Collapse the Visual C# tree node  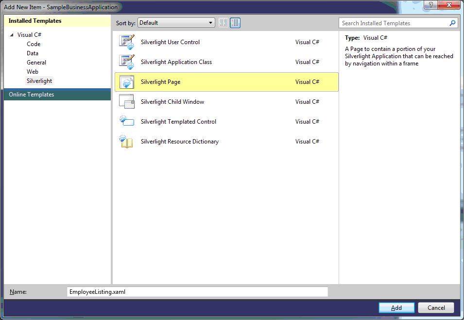pos(12,35)
